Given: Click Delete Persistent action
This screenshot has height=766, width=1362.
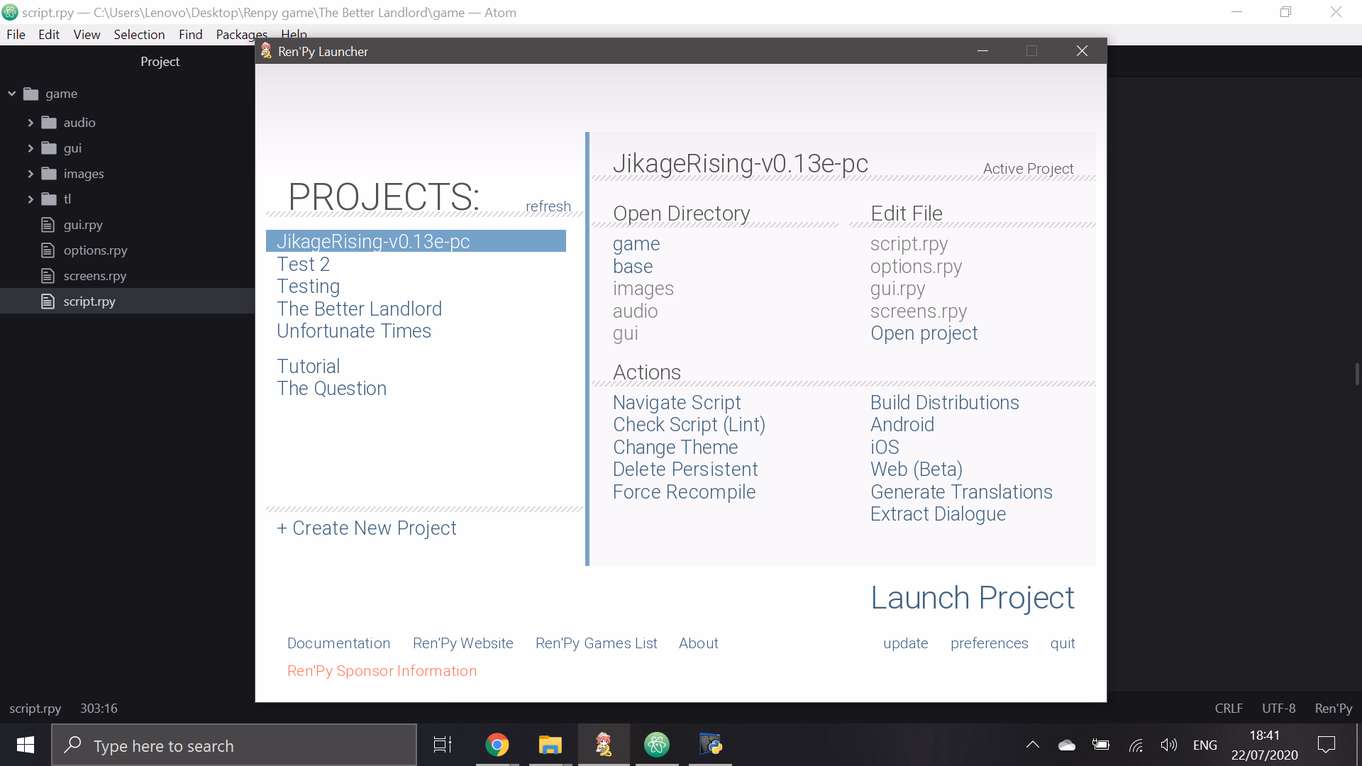Looking at the screenshot, I should click(685, 470).
